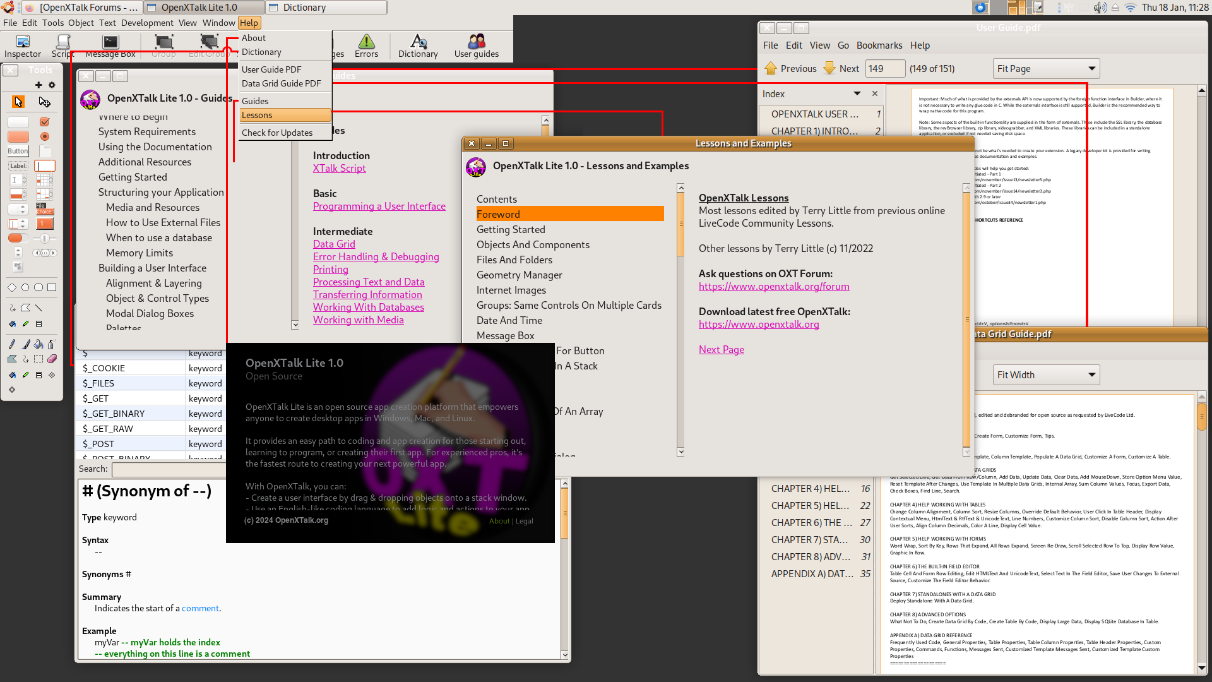Pick the data grid control tool
This screenshot has height=682, width=1212.
tap(45, 180)
